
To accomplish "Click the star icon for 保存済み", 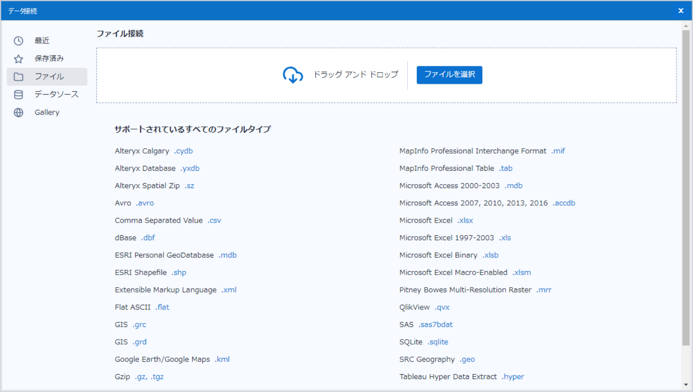I will 18,59.
